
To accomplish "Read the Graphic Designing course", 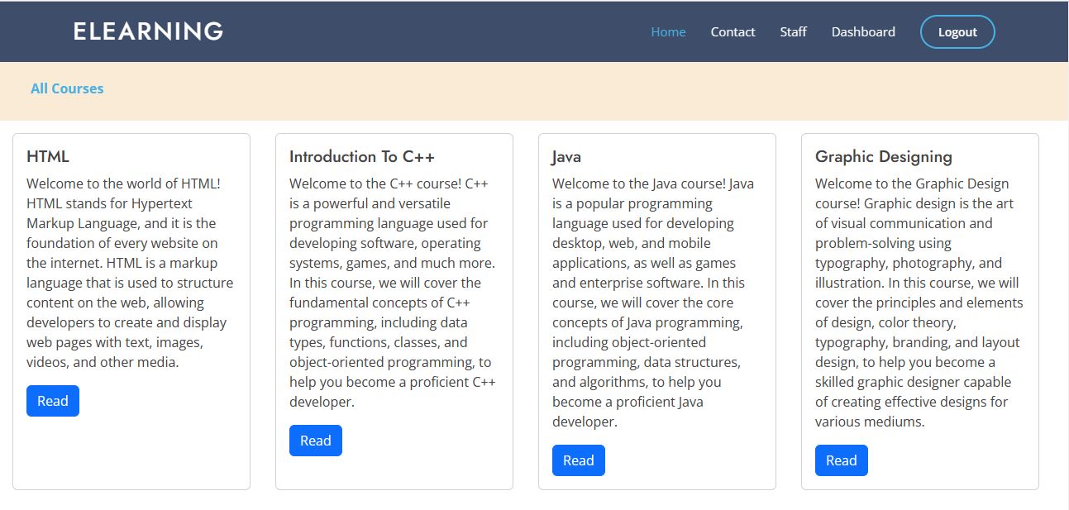I will coord(841,460).
